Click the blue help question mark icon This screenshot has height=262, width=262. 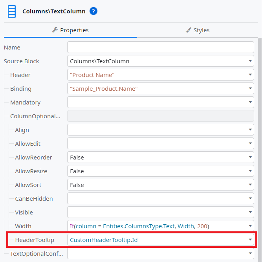(x=93, y=11)
